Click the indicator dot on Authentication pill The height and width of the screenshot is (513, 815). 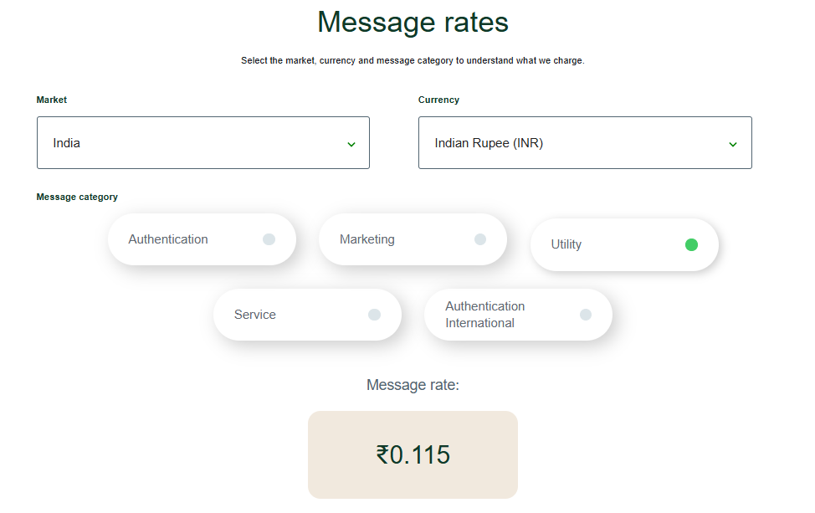[268, 239]
